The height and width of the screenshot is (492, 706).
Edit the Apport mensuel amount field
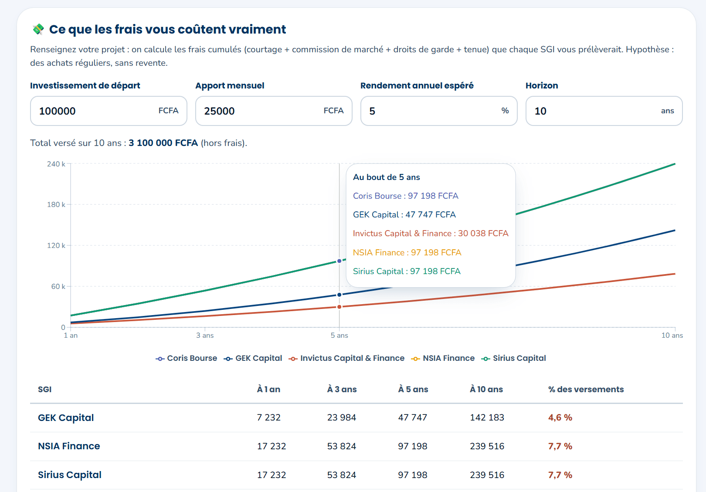(x=274, y=111)
